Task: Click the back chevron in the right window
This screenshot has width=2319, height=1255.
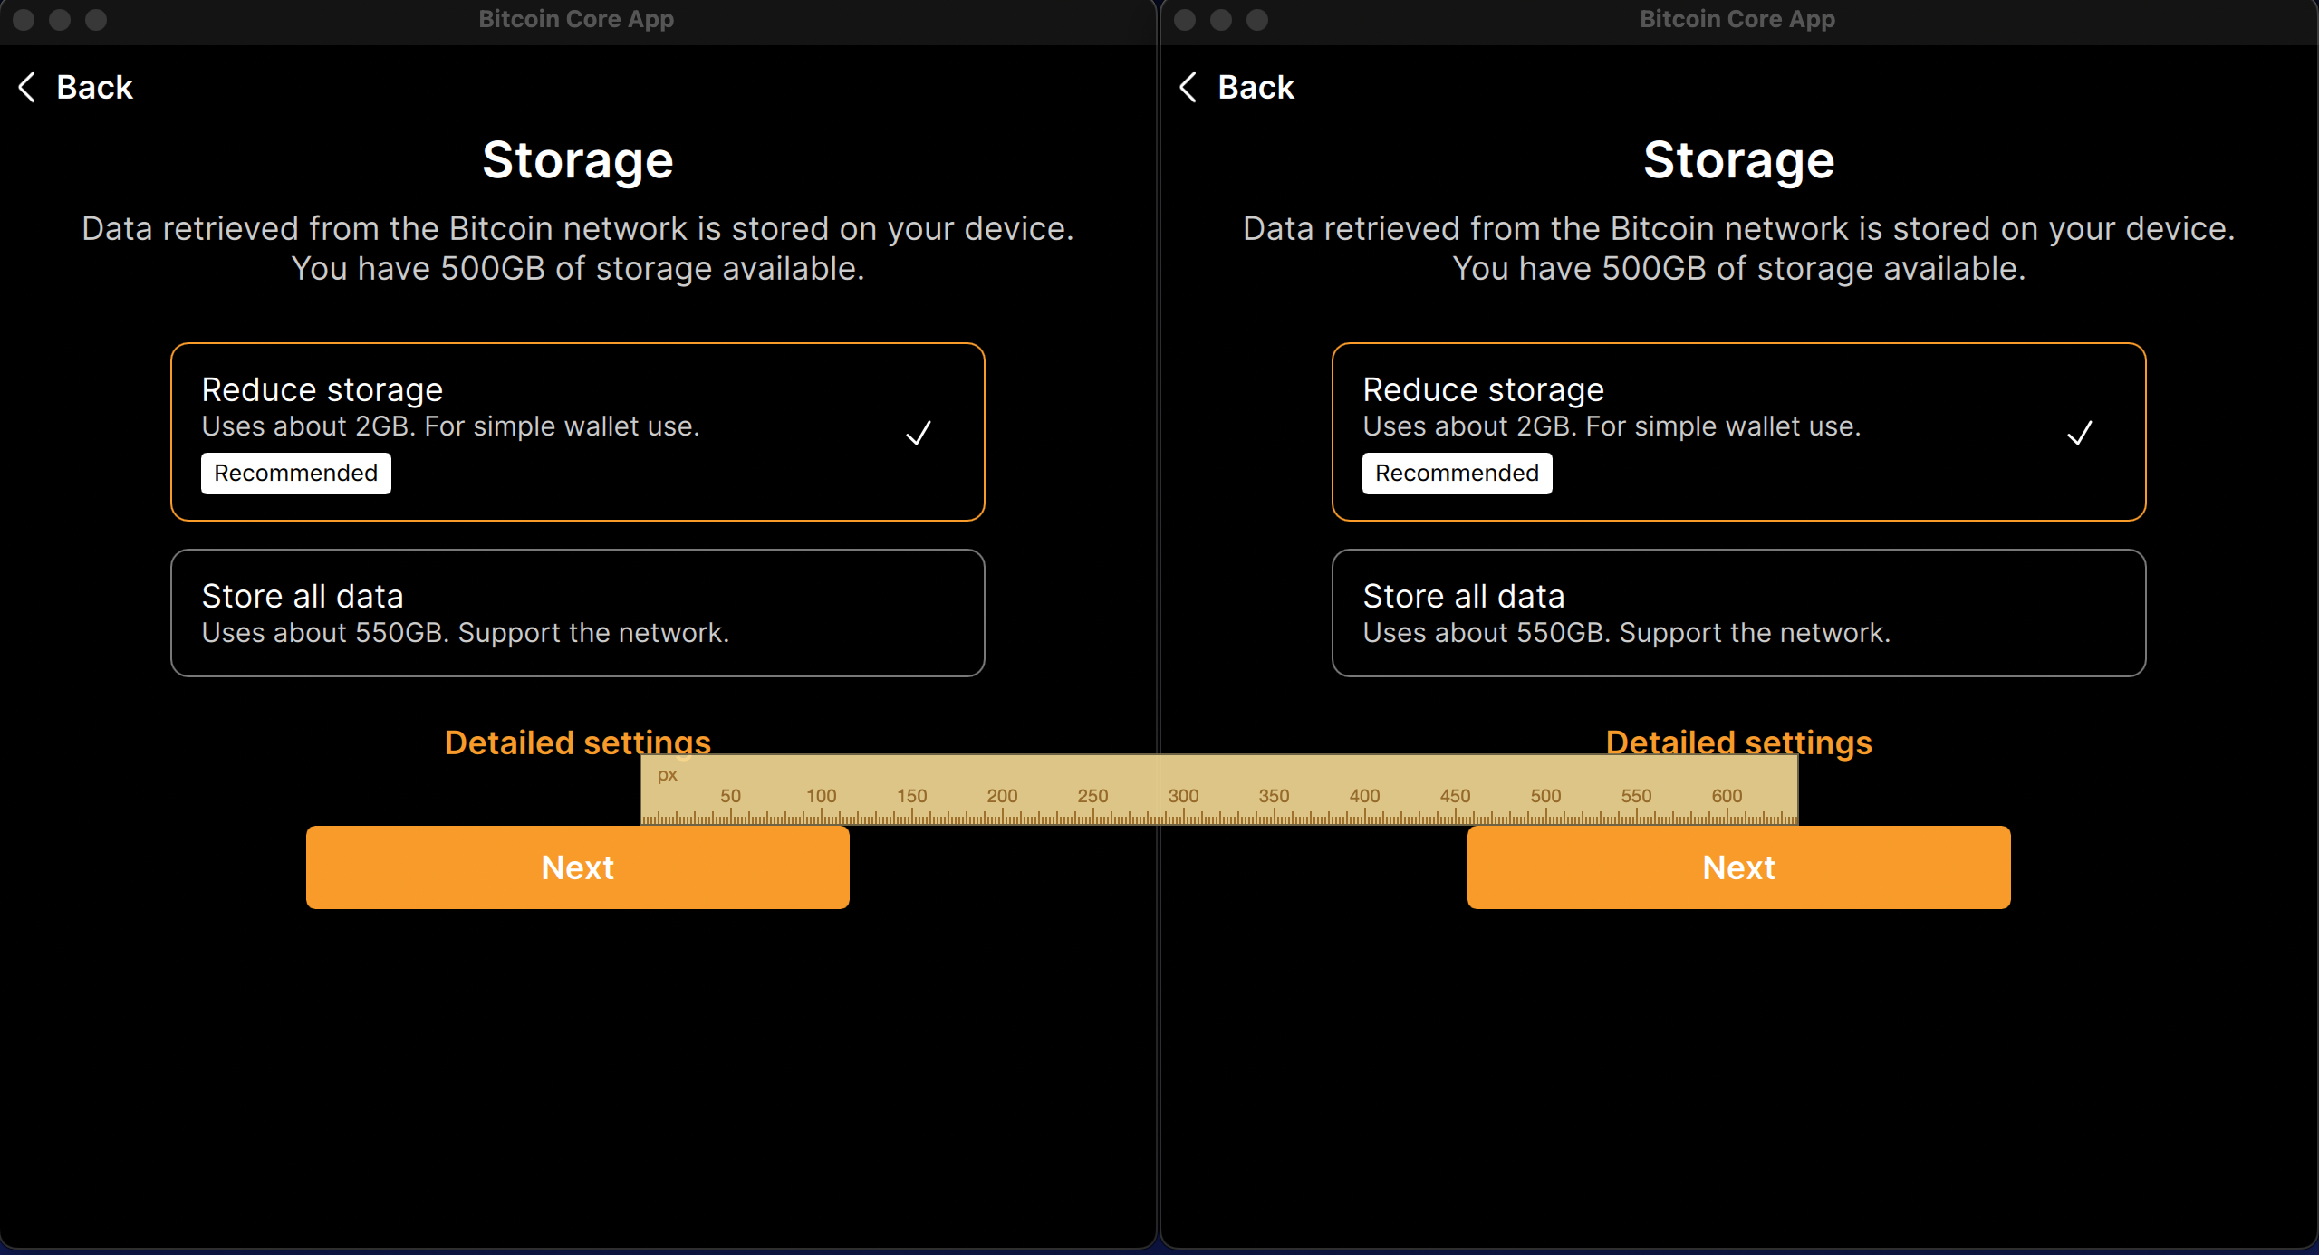Action: point(1188,88)
